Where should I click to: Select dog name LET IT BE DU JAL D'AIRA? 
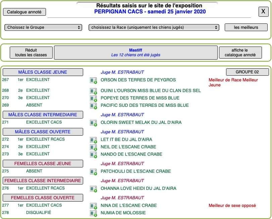(126, 140)
